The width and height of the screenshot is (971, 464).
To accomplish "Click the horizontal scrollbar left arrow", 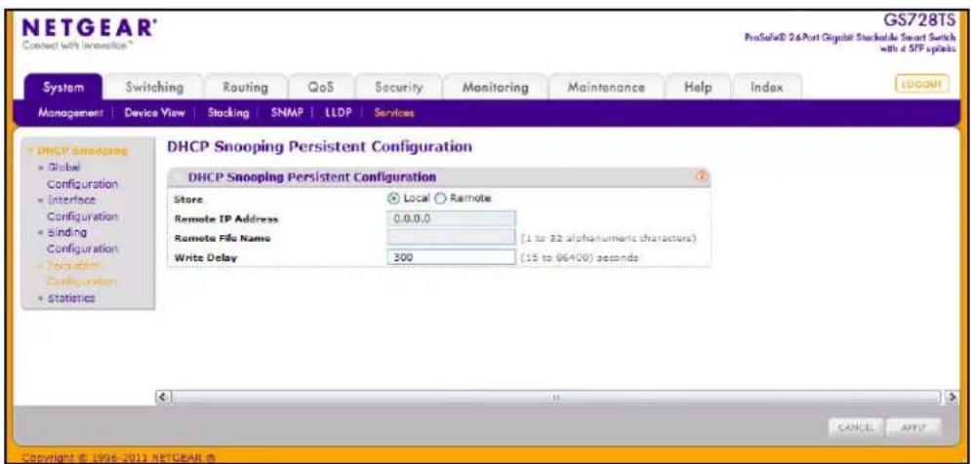I will tap(164, 397).
